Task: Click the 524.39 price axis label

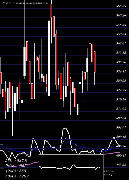Action: 121,90
